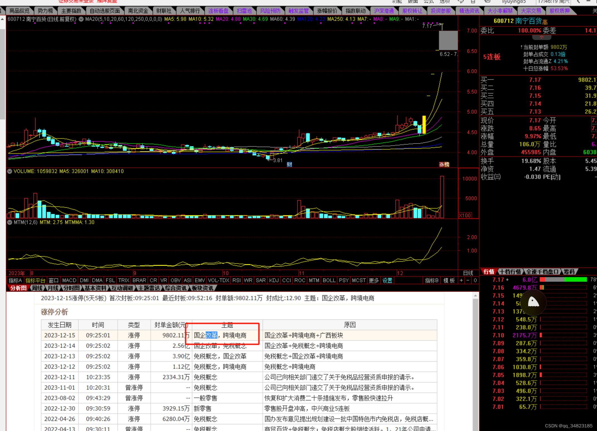Click the floating ghost assistant icon
This screenshot has height=431, width=597.
click(533, 302)
